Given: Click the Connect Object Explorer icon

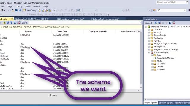Looking at the screenshot, I should pos(156,23).
